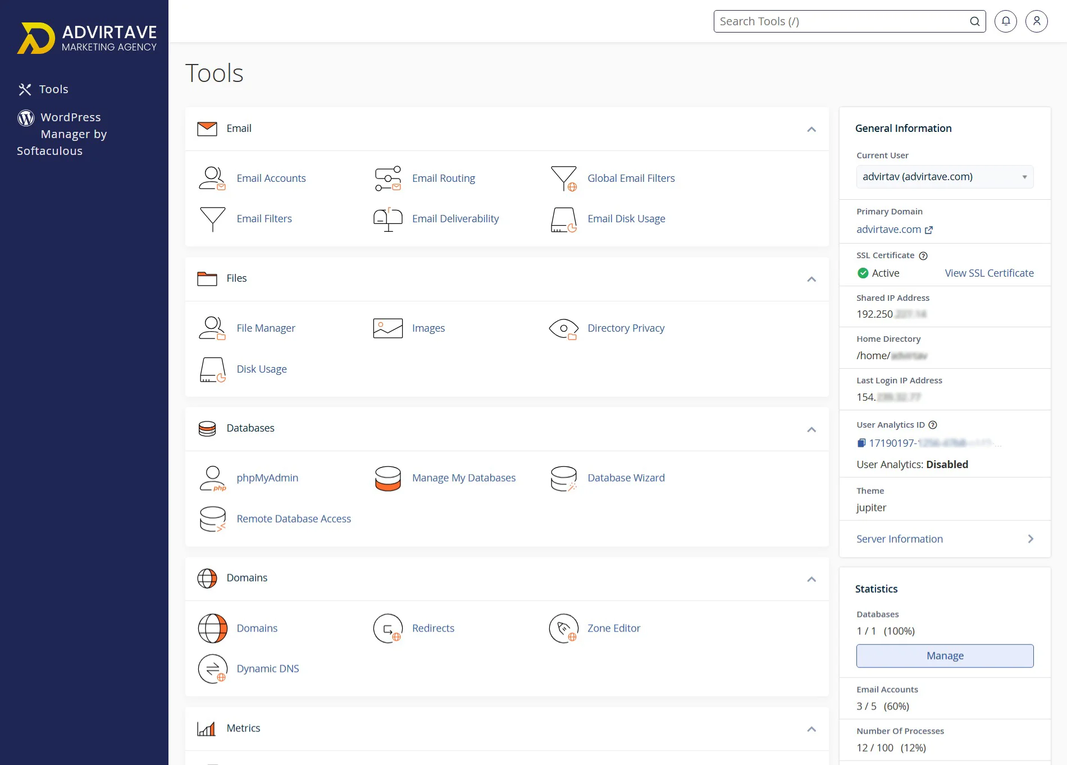
Task: Click the Disk Usage drive icon
Action: point(212,369)
